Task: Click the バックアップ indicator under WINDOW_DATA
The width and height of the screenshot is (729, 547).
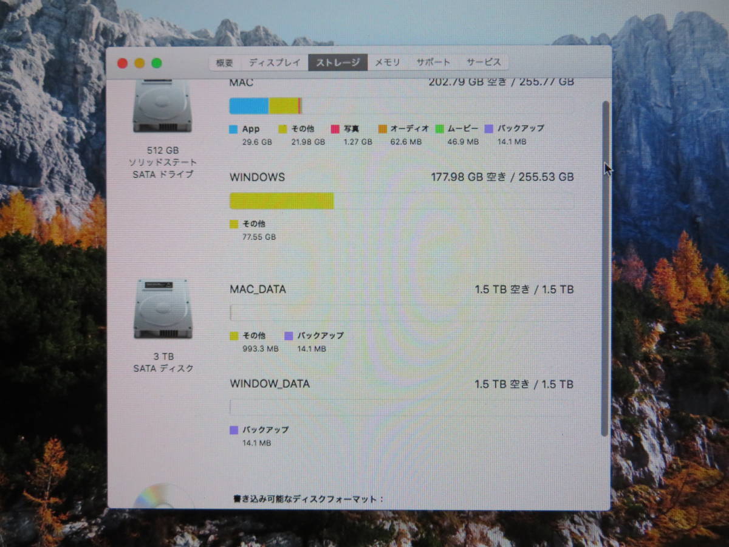Action: pyautogui.click(x=233, y=430)
